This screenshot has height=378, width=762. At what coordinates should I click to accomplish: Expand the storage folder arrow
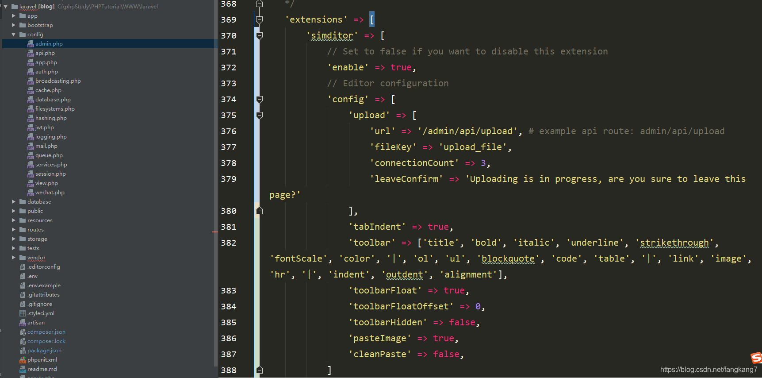pos(14,239)
